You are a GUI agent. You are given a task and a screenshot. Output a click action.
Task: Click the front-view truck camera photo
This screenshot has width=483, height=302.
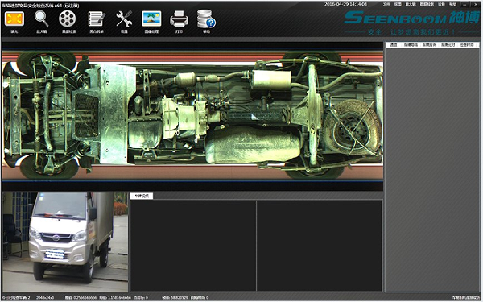(x=65, y=242)
